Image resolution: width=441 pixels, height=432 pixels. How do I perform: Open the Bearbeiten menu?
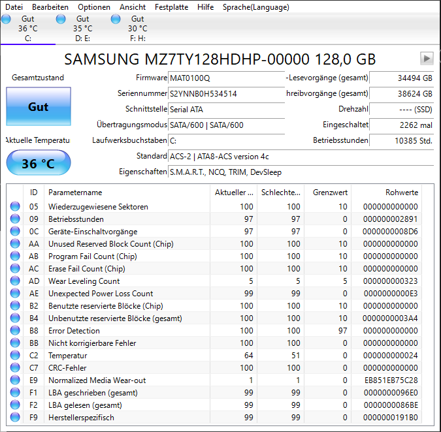pos(50,7)
